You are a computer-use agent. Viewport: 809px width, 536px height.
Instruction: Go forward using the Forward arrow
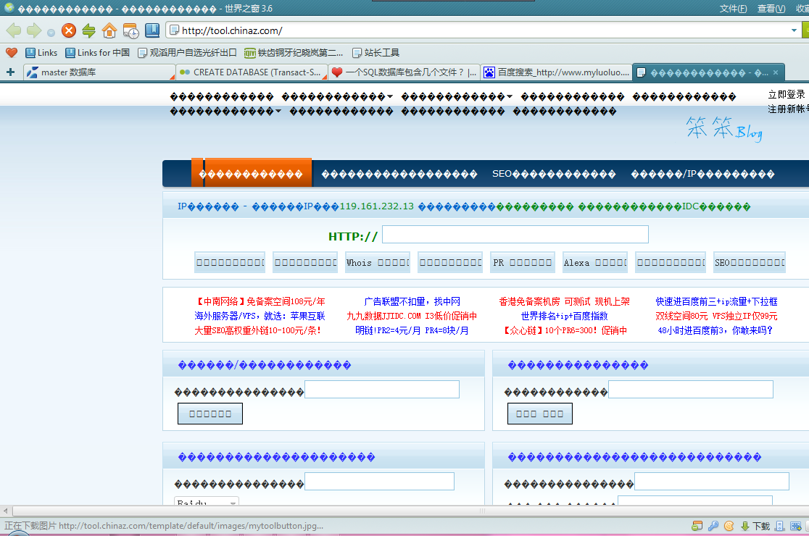(34, 31)
